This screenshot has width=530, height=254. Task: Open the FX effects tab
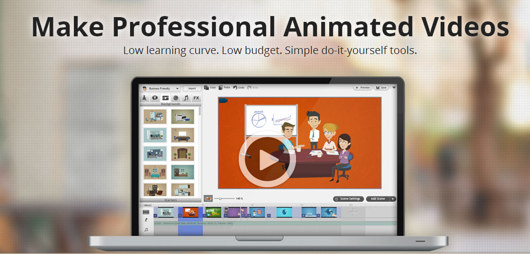[196, 98]
